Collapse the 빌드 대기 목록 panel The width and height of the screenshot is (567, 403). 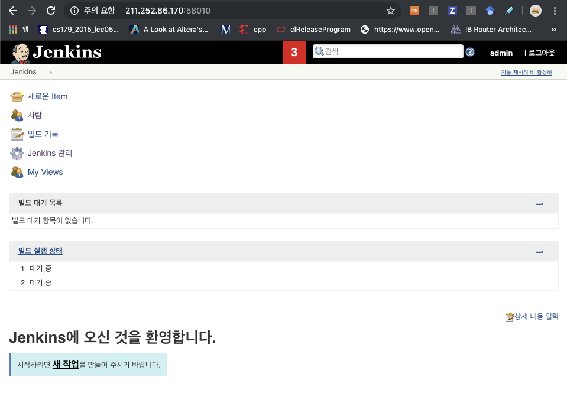click(x=539, y=204)
